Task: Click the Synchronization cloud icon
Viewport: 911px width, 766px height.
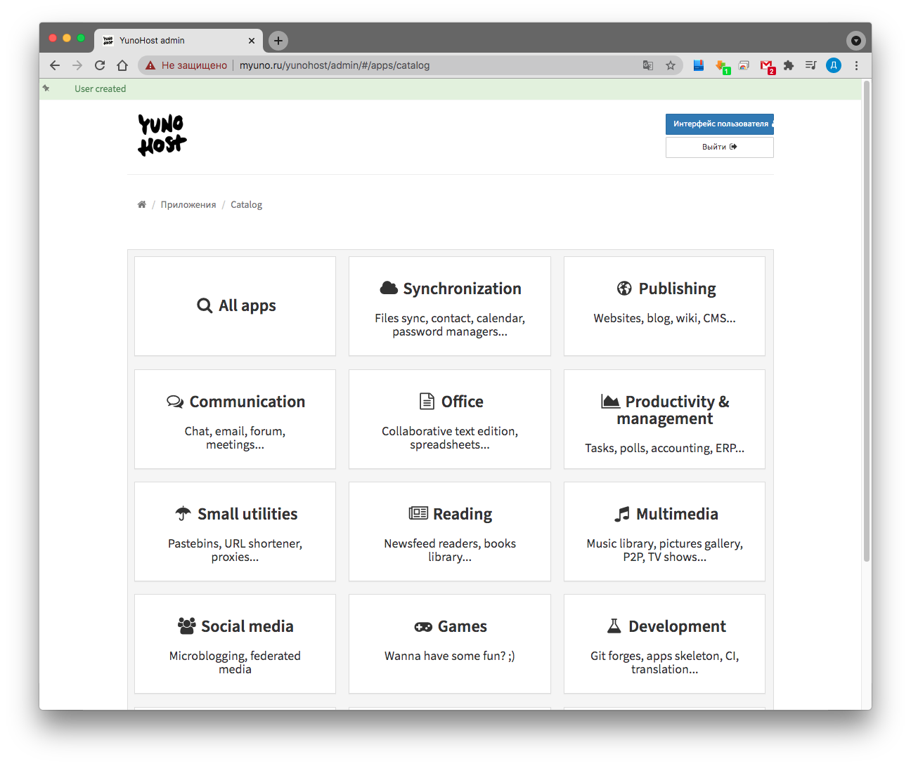Action: 389,288
